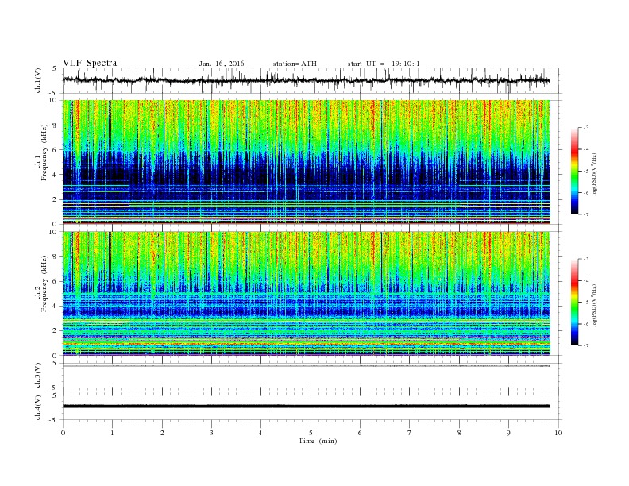Click the "7" time axis tick label
The height and width of the screenshot is (486, 629).
point(410,433)
